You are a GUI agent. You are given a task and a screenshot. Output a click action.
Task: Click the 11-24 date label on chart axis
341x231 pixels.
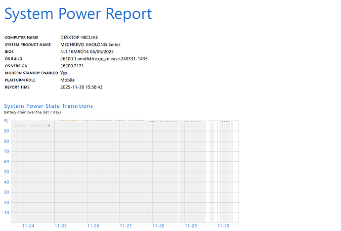click(28, 226)
